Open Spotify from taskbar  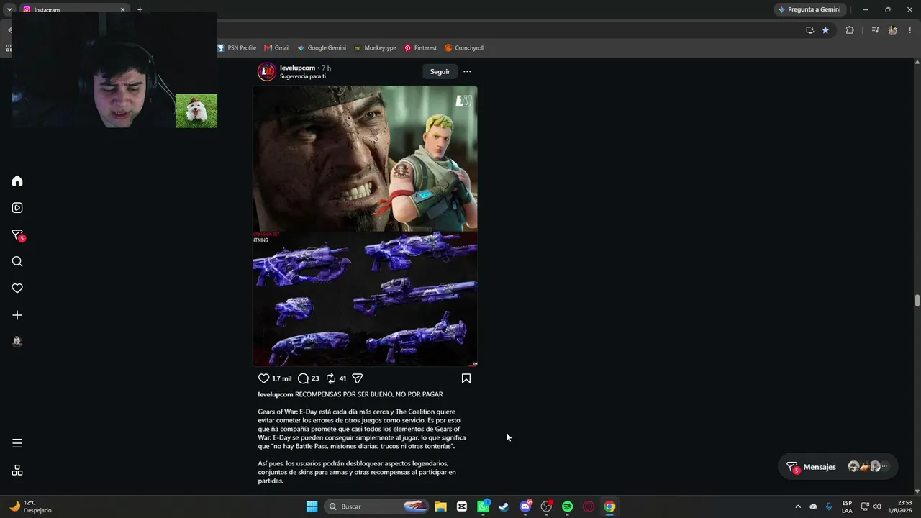pyautogui.click(x=567, y=506)
